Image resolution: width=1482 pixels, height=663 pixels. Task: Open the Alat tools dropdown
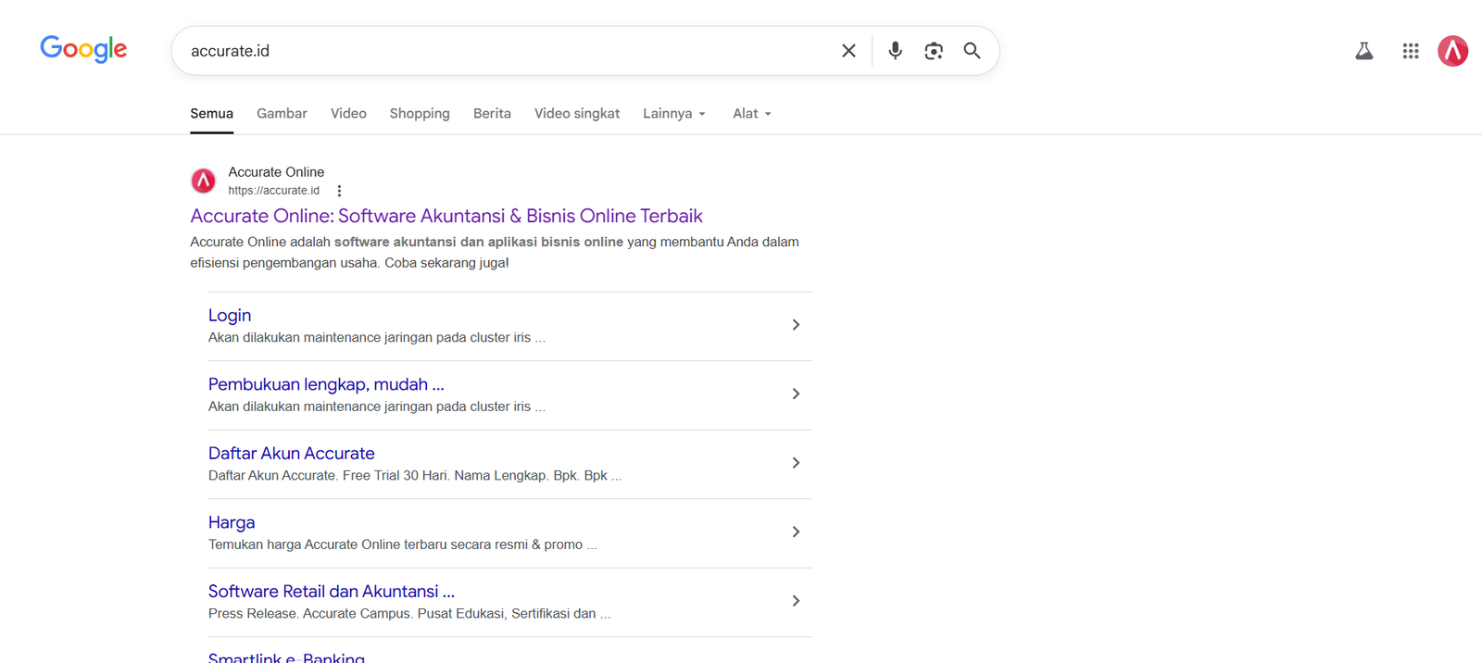click(x=752, y=114)
